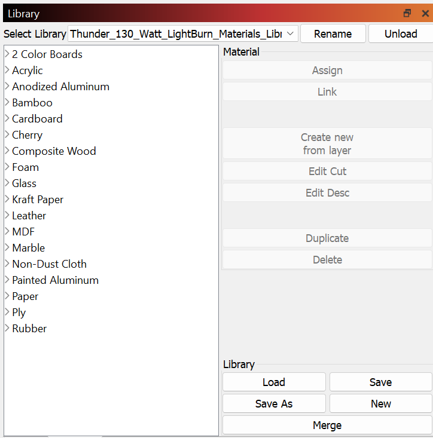The image size is (433, 438).
Task: Expand the Rubber category arrow
Action: 7,329
